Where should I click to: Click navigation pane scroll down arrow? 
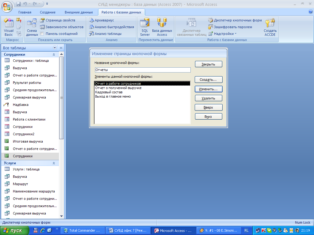click(61, 216)
